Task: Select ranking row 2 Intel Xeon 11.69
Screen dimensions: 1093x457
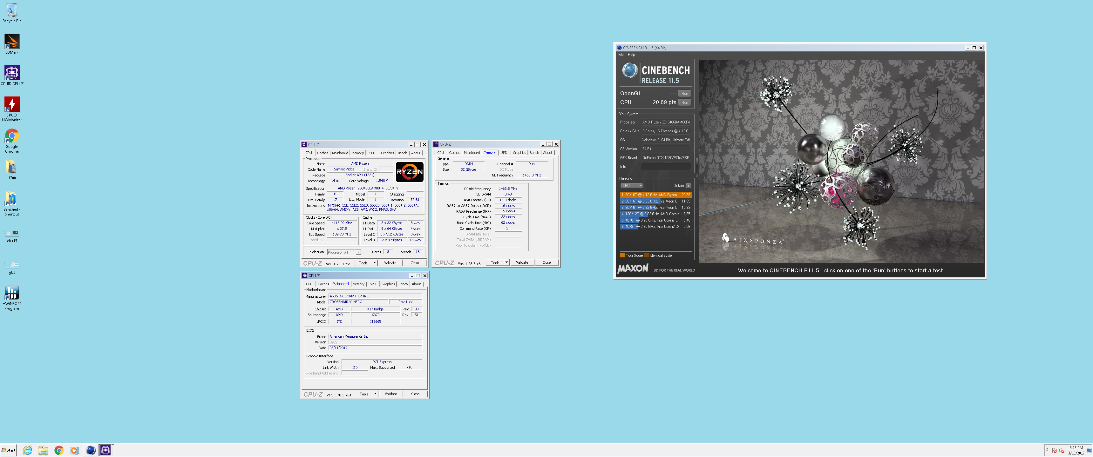Action: [x=655, y=202]
